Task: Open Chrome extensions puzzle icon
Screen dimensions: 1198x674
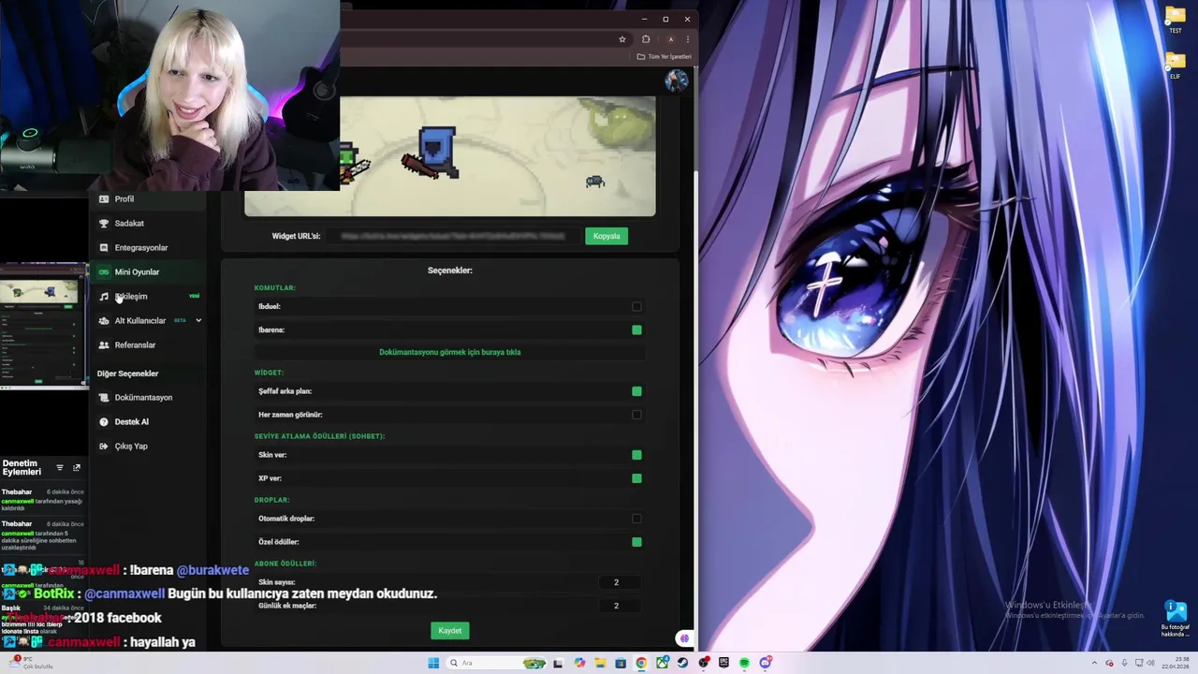Action: [x=646, y=39]
